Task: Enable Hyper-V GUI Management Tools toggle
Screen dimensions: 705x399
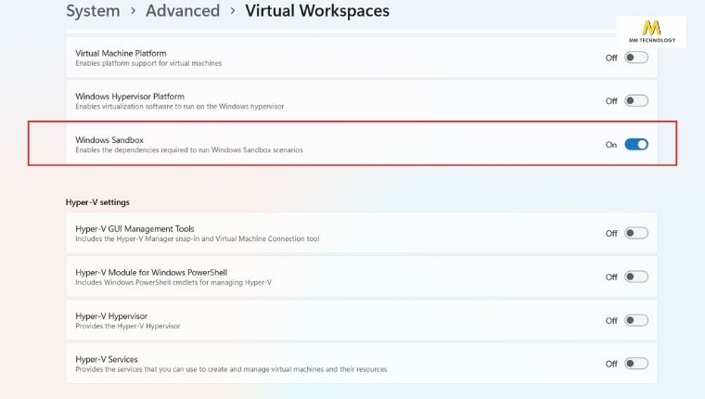Action: pos(636,233)
